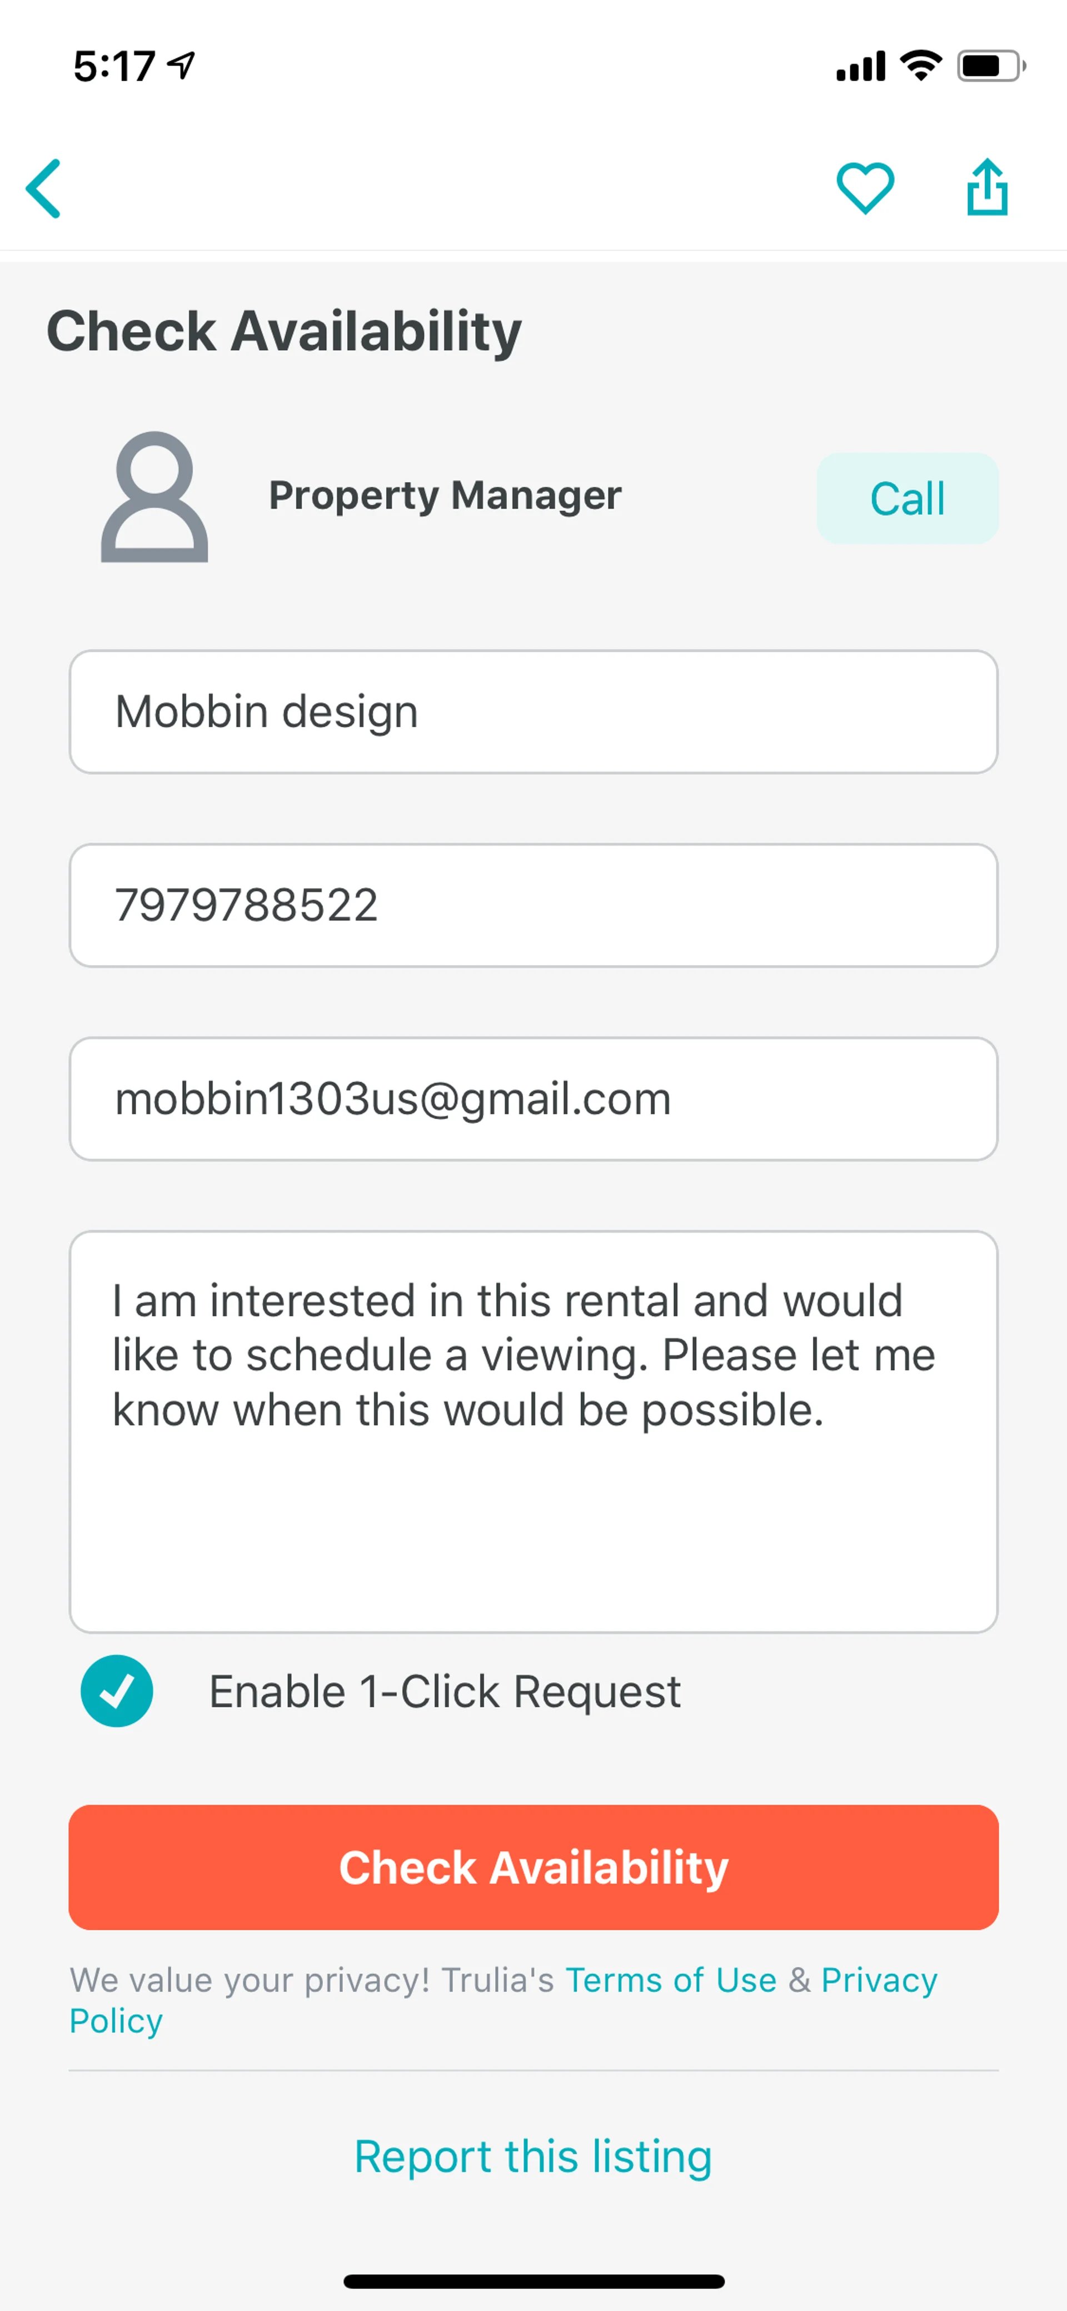Open the Terms of Use link

(x=671, y=1980)
